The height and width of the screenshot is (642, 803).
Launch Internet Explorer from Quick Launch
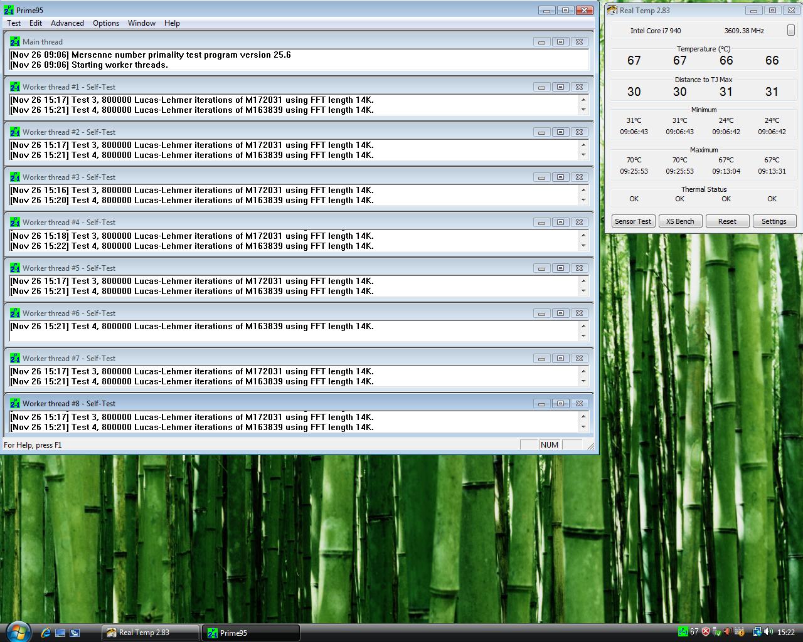pos(46,633)
